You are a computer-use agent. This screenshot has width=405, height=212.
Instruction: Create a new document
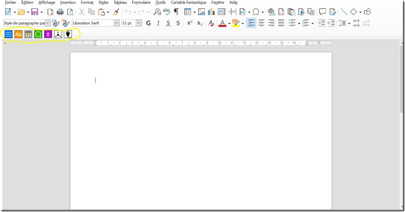pos(8,12)
